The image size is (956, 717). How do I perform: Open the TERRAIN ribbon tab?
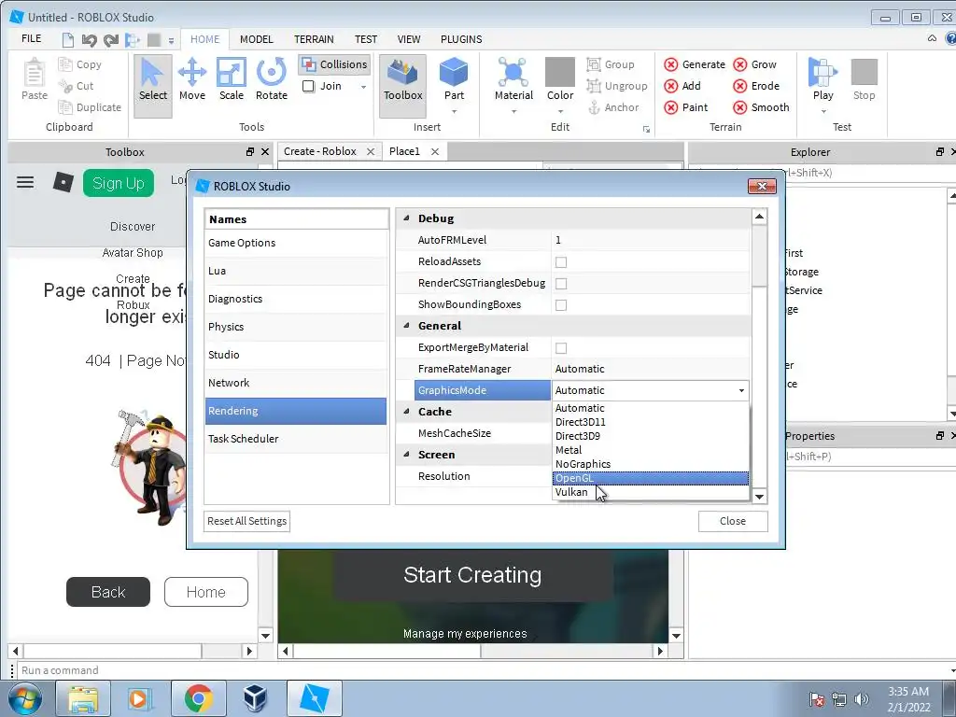[314, 39]
